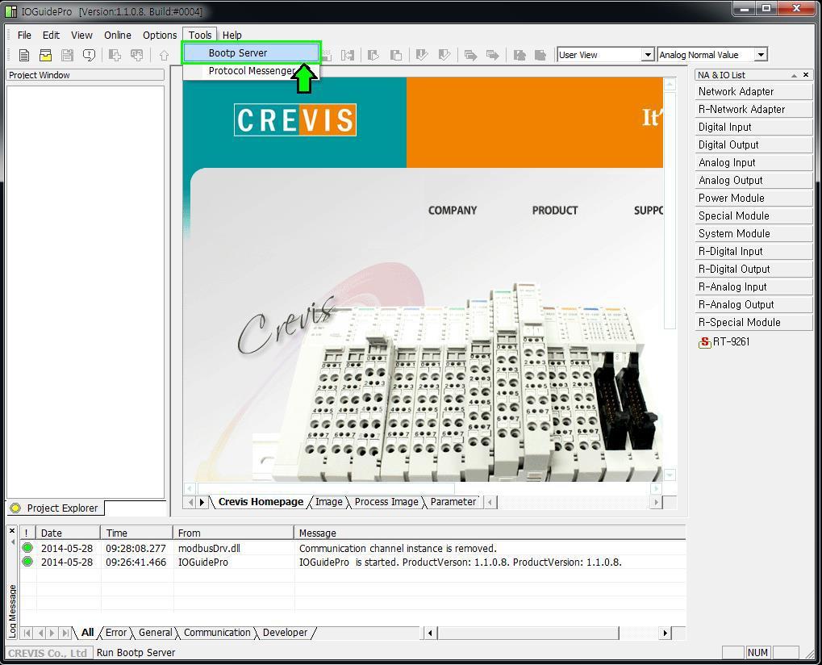
Task: Expand the Digital Output category
Action: [x=753, y=145]
